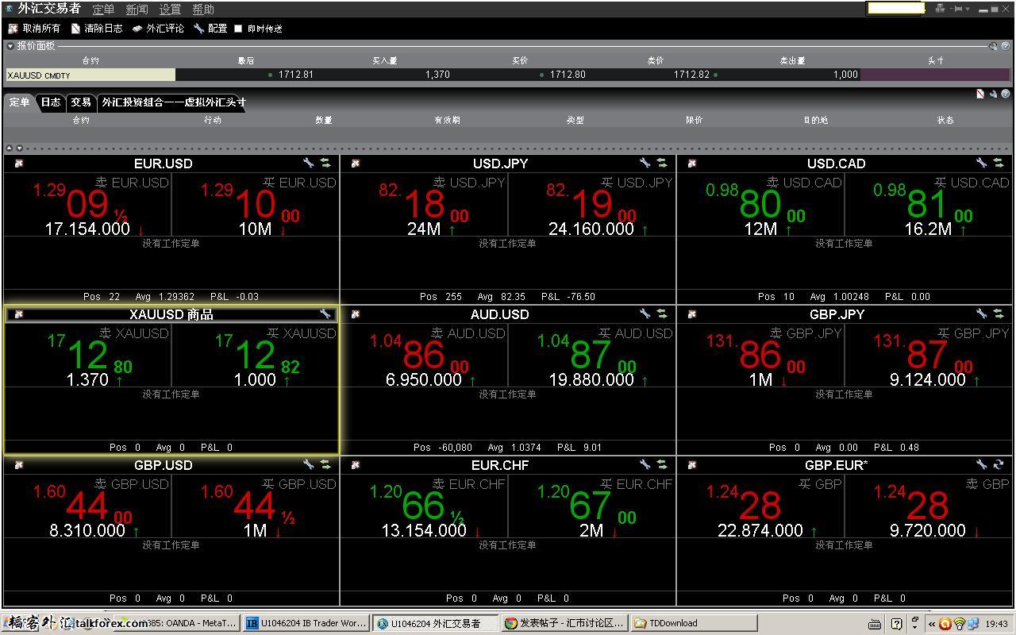Toggle the 即时传送 checkbox
This screenshot has width=1016, height=635.
(x=238, y=29)
